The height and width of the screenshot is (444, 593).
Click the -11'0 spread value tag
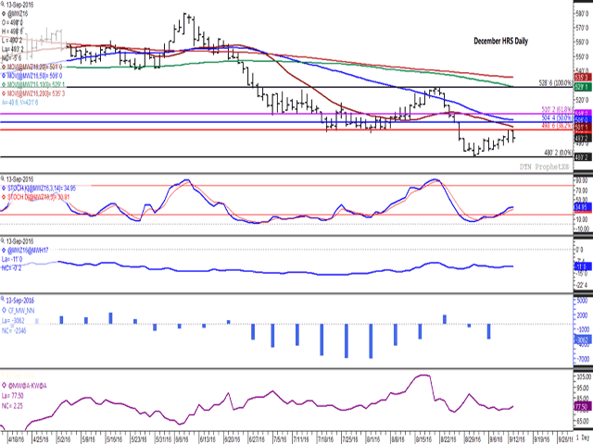582,266
